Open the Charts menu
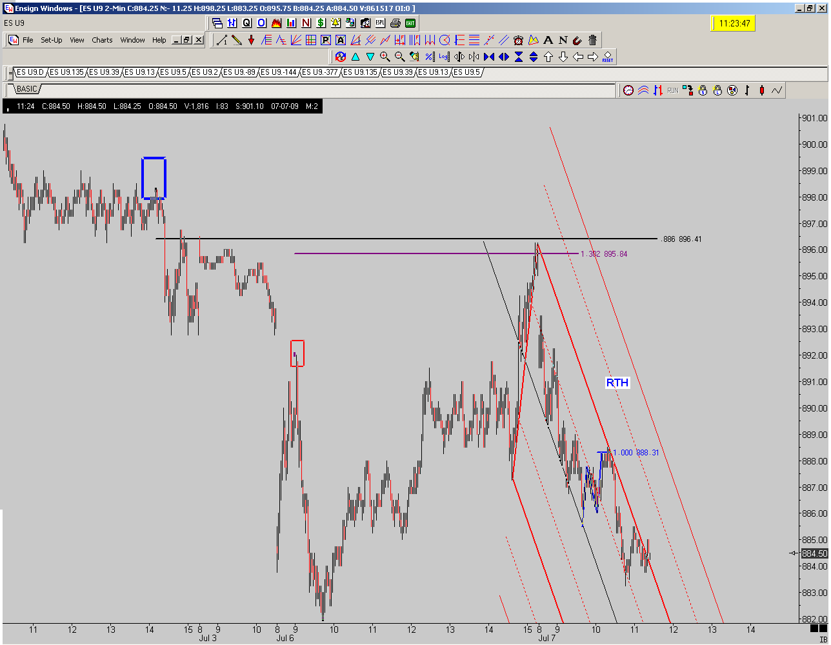The height and width of the screenshot is (645, 831). pos(102,40)
